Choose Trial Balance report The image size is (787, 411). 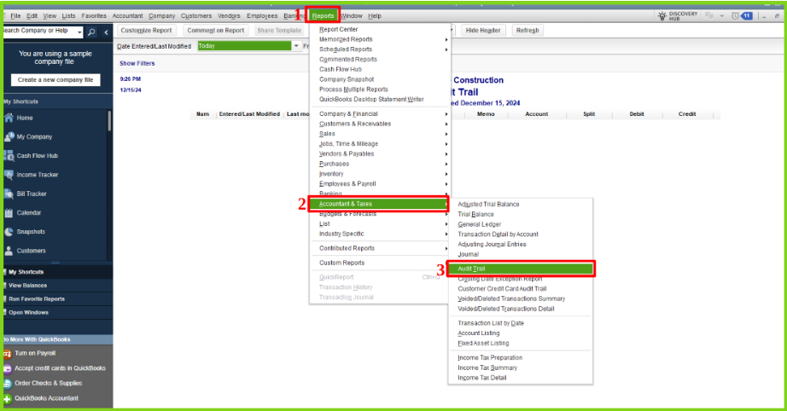point(475,214)
